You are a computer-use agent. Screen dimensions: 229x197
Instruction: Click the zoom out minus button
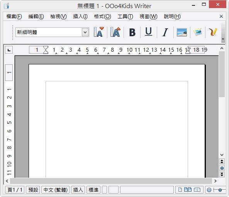tap(209, 190)
